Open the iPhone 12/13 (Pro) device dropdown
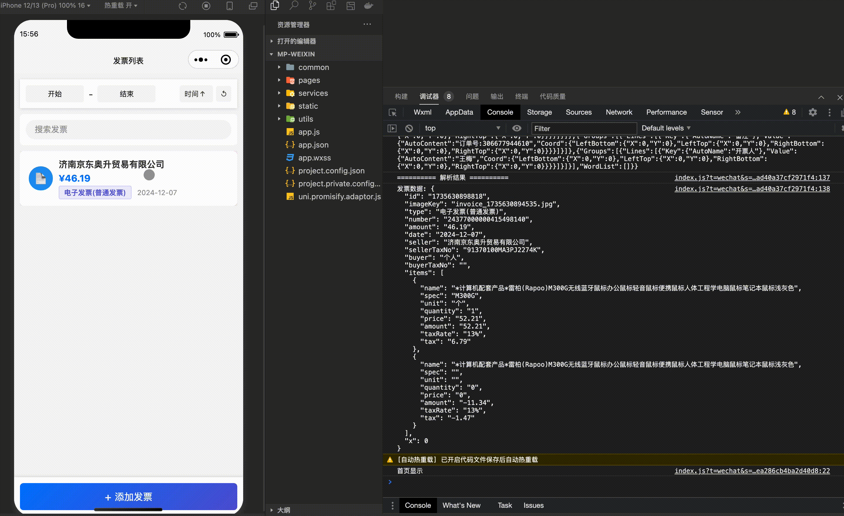The width and height of the screenshot is (844, 516). point(46,6)
